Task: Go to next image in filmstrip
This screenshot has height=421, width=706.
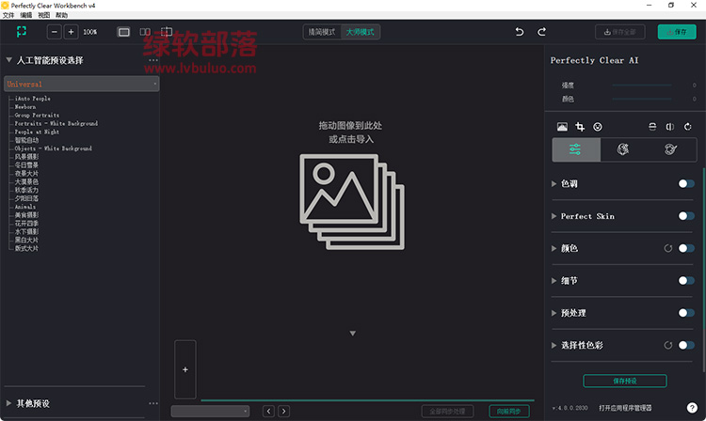Action: (283, 411)
